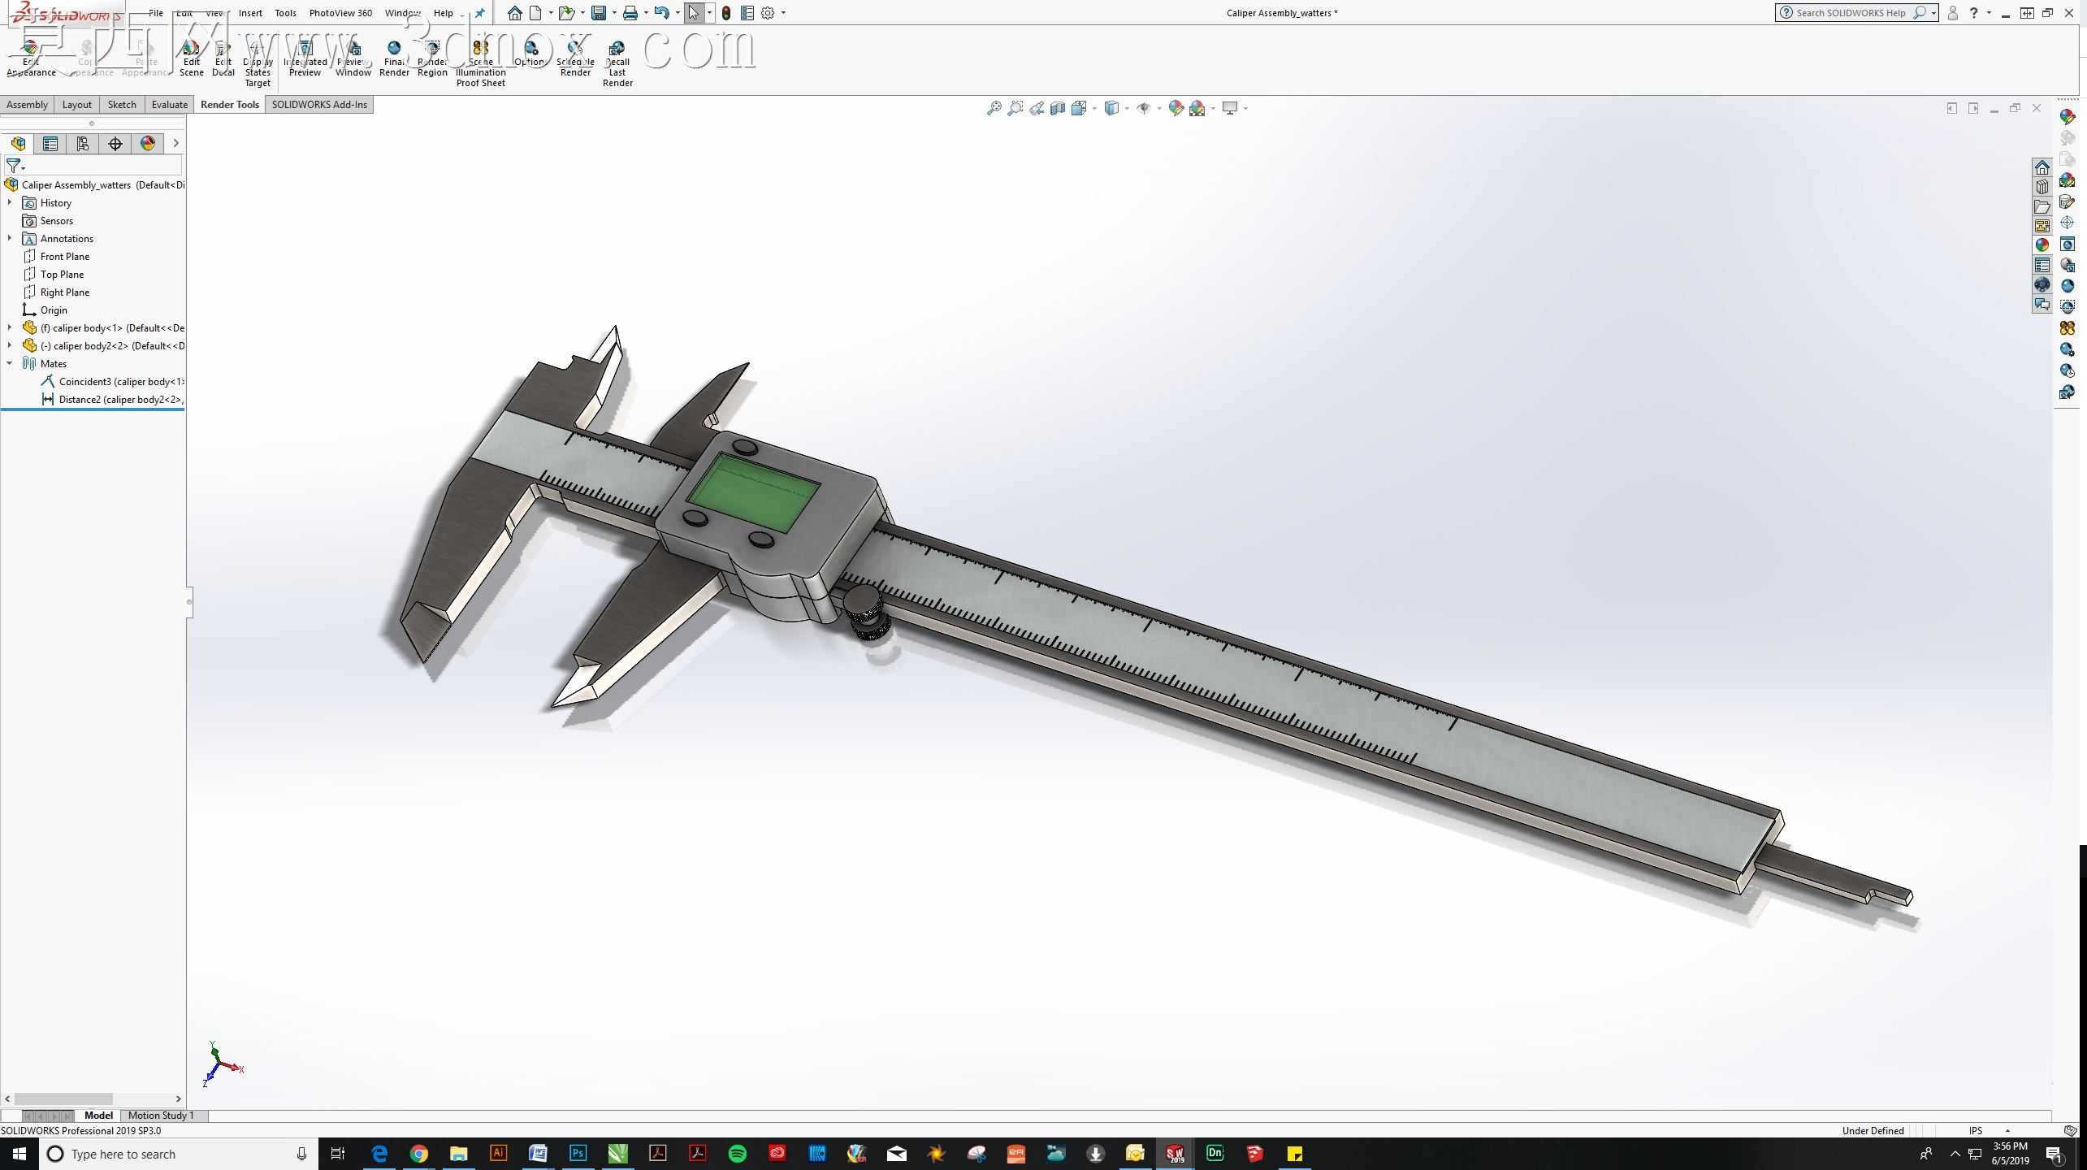The image size is (2087, 1170).
Task: Open the PhotoView 360 menu
Action: (x=340, y=13)
